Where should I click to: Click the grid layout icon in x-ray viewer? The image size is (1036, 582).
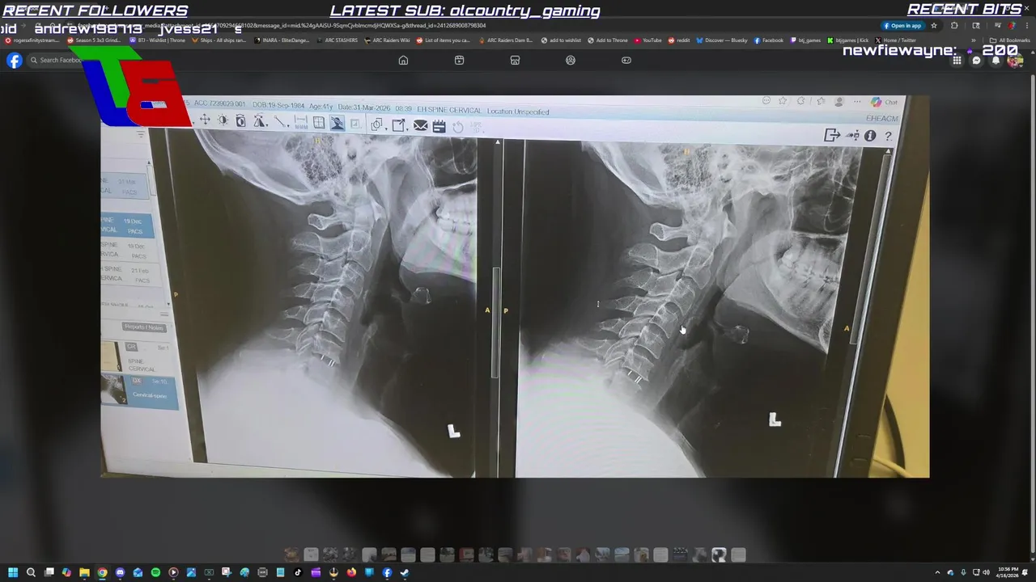click(x=319, y=122)
